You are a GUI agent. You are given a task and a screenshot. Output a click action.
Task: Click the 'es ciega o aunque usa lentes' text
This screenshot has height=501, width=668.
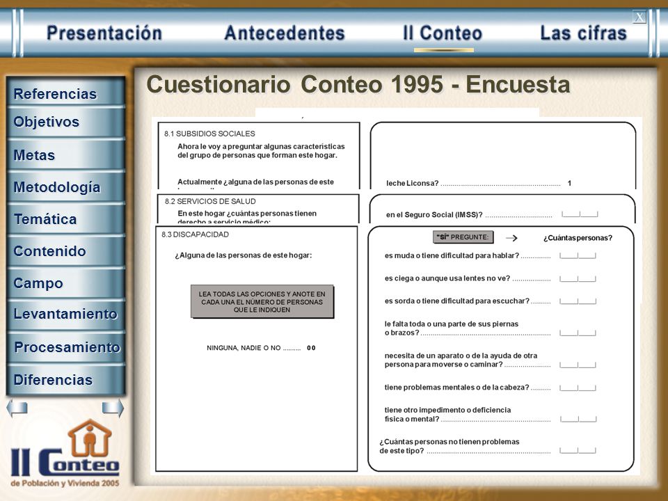coord(447,278)
